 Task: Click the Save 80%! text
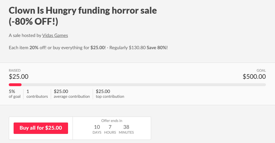(x=157, y=48)
